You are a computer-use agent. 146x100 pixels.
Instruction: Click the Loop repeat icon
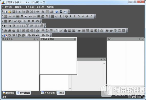point(37,21)
